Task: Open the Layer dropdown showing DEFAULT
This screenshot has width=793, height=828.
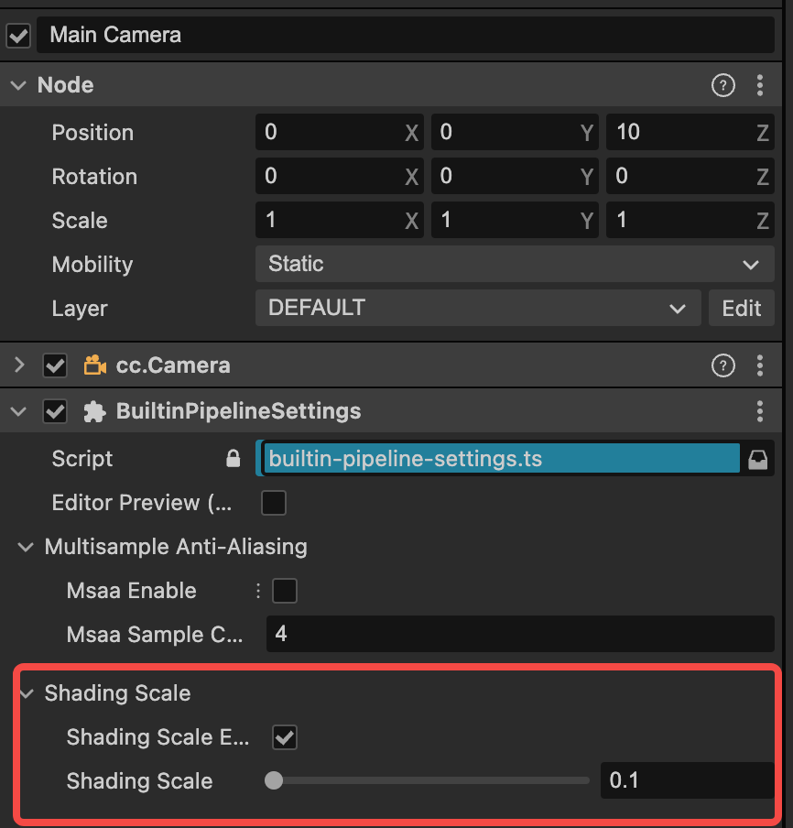Action: click(x=477, y=309)
